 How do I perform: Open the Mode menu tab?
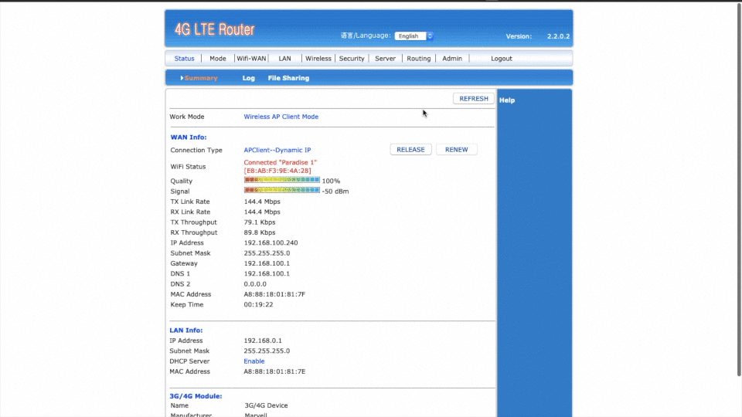click(x=218, y=59)
